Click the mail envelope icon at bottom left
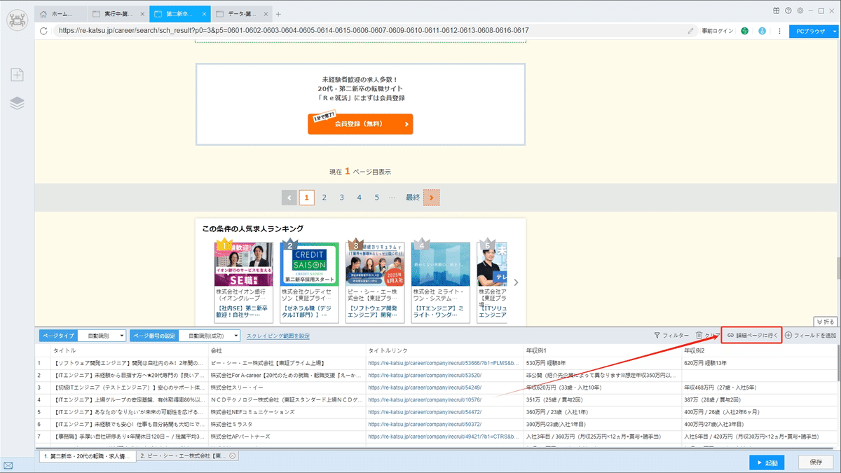Image resolution: width=841 pixels, height=473 pixels. click(8, 465)
